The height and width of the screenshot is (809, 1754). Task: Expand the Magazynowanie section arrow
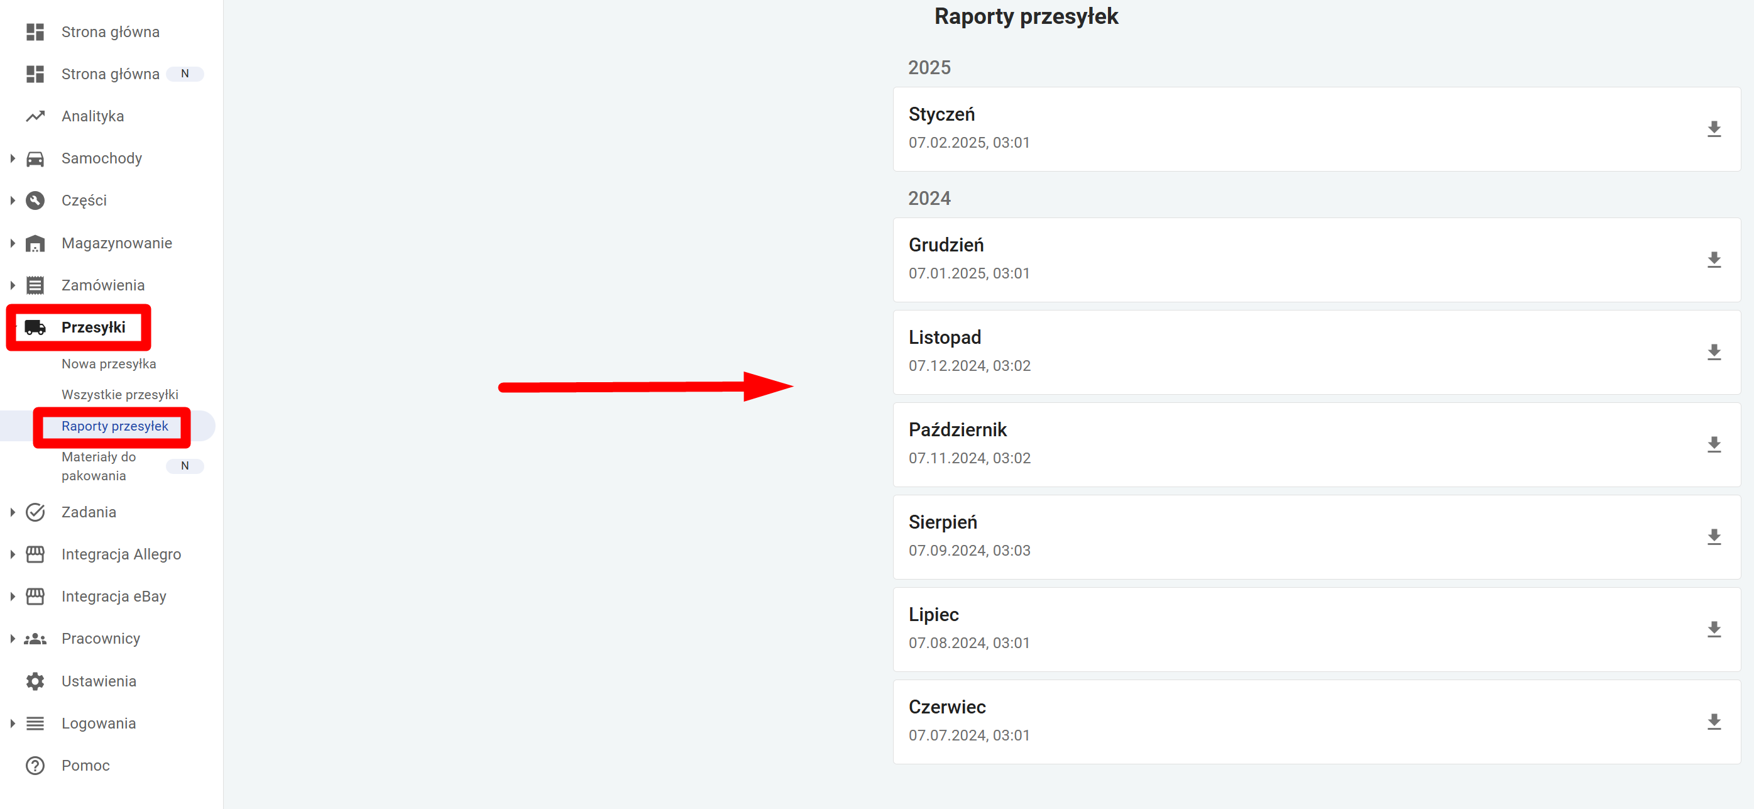tap(13, 243)
